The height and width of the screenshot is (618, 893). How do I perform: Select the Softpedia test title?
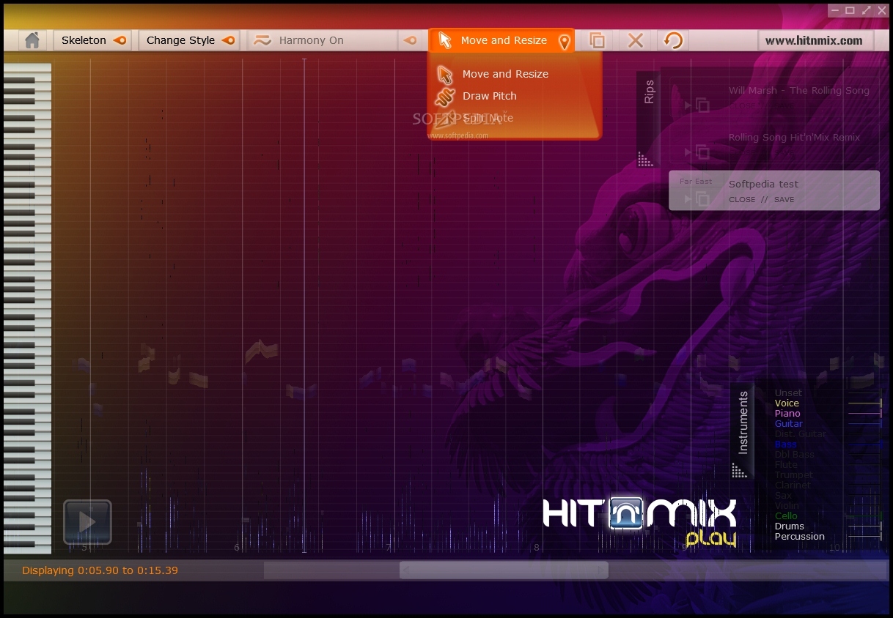coord(763,185)
